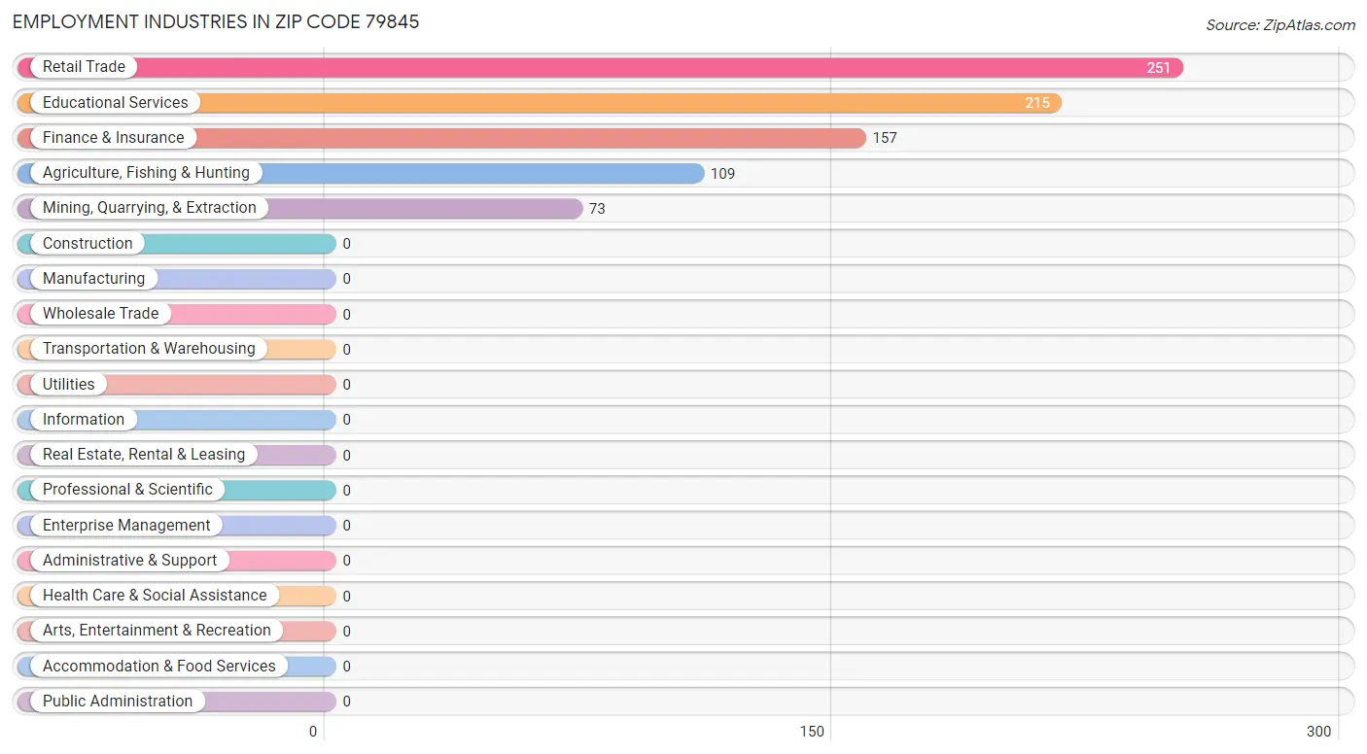Select the Mining, Quarrying, & Extraction label
1367x754 pixels.
pos(150,208)
